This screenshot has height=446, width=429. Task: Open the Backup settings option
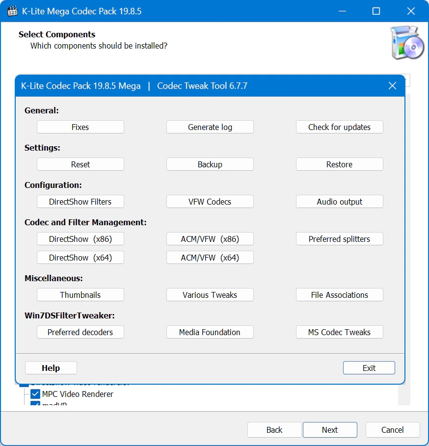[210, 164]
